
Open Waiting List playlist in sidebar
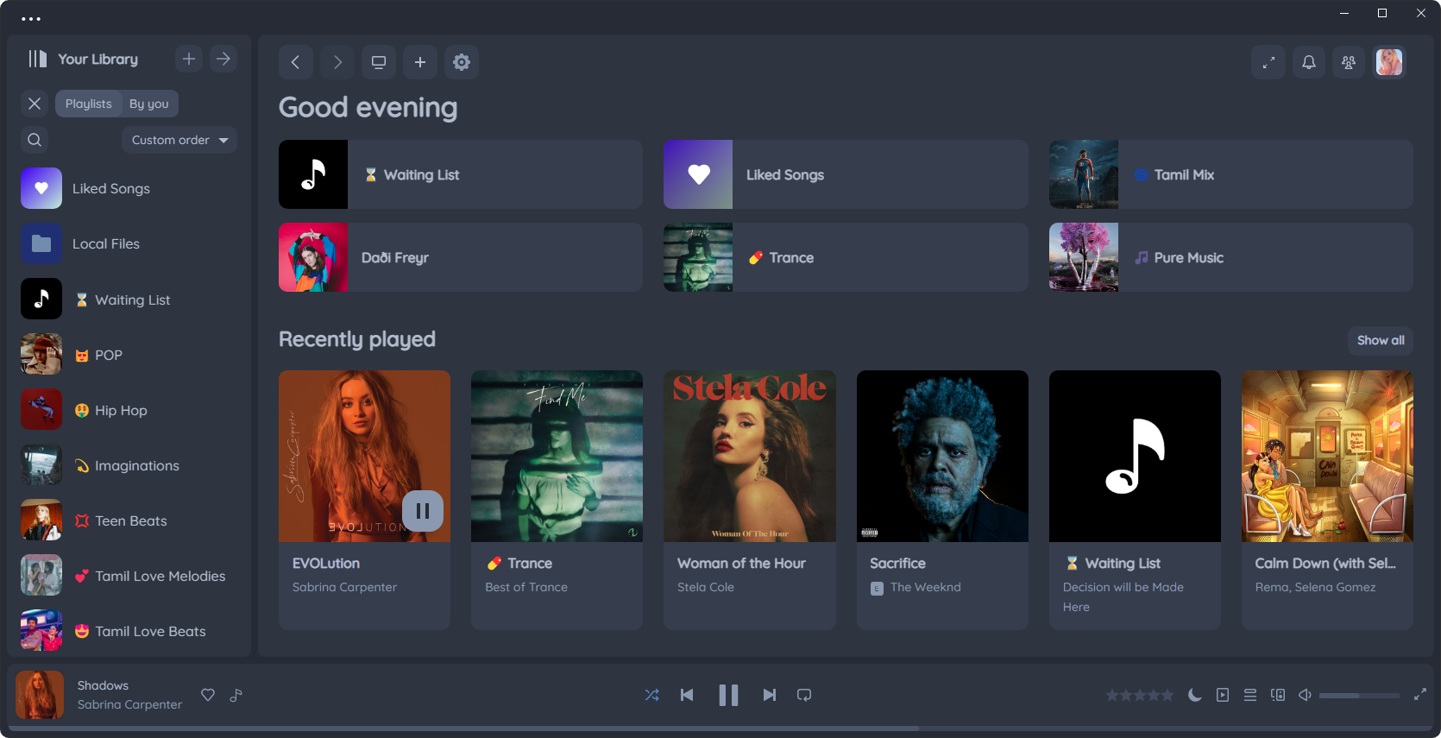129,299
